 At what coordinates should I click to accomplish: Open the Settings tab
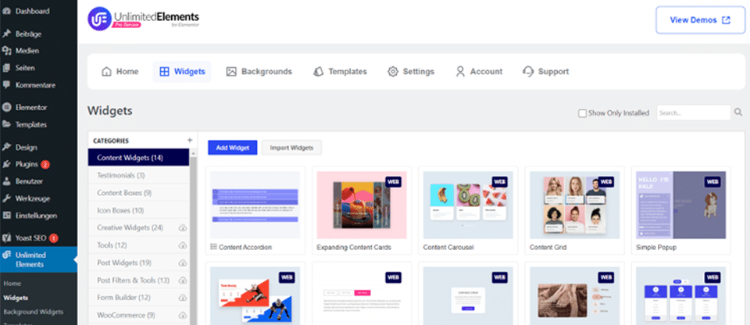pos(411,71)
